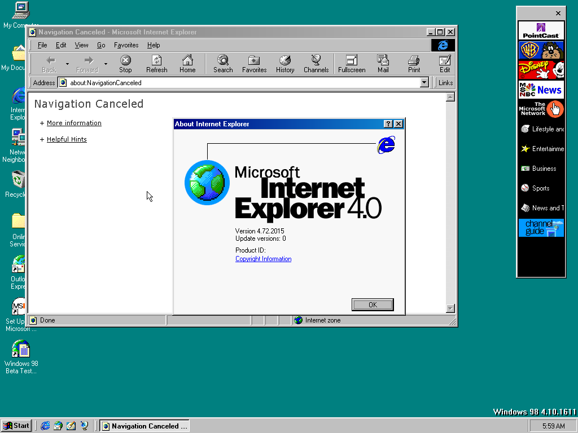
Task: Open the Forward history dropdown arrow
Action: point(106,64)
